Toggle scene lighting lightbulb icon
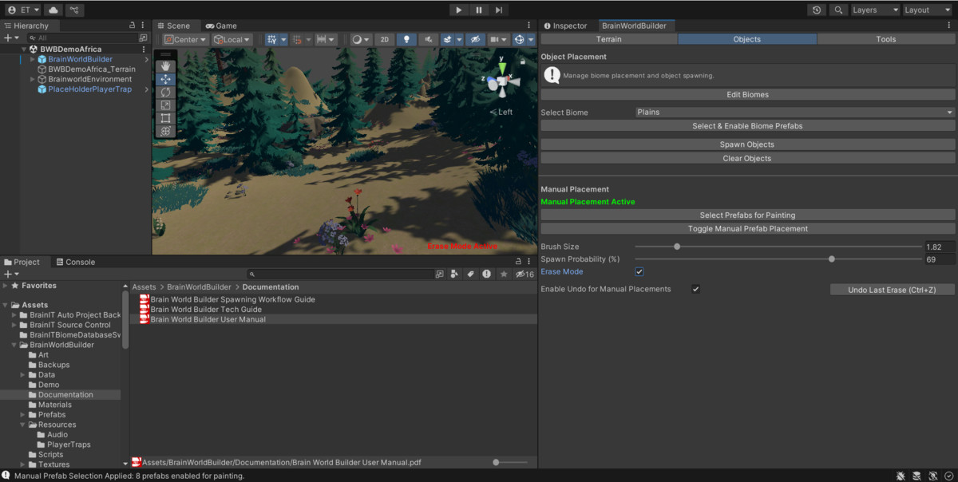Screen dimensions: 958x482 (x=406, y=39)
